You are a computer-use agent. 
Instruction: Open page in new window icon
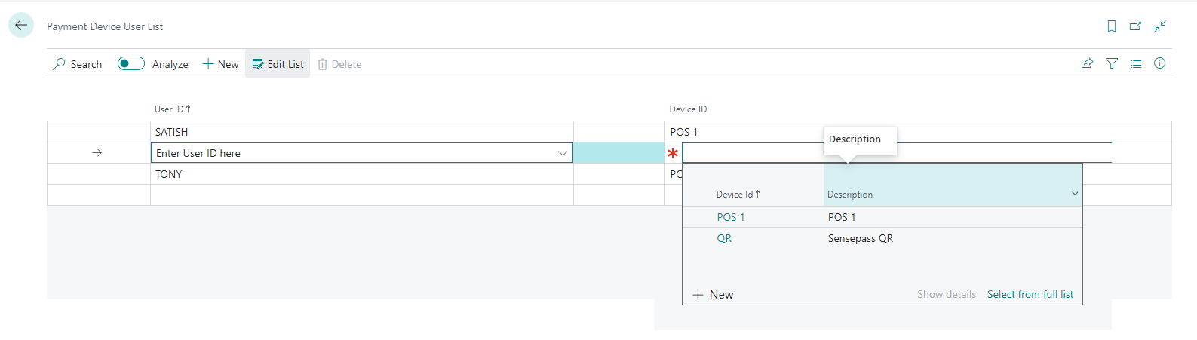coord(1135,26)
